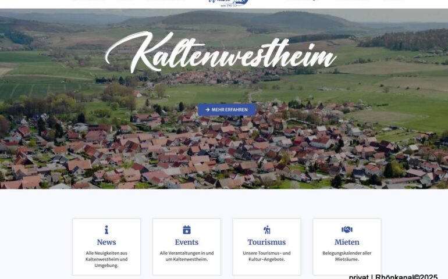Open the Events heading link
This screenshot has width=448, height=279.
[x=187, y=242]
